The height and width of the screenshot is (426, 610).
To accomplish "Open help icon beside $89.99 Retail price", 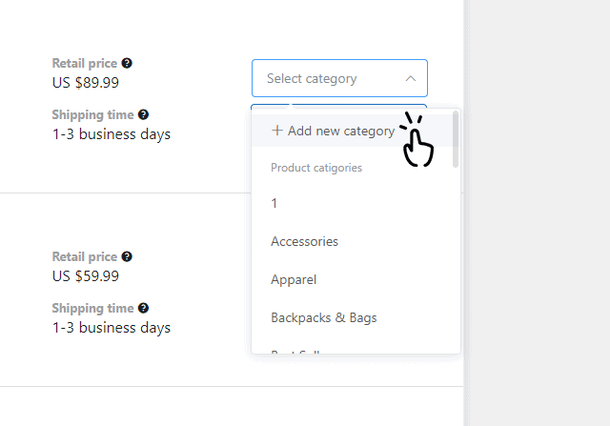I will [127, 63].
